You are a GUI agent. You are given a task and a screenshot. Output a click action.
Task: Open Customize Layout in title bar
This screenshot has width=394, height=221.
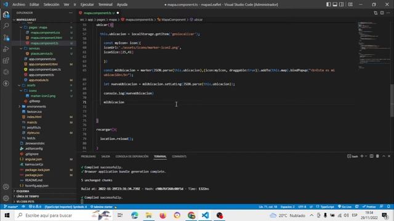click(x=350, y=4)
